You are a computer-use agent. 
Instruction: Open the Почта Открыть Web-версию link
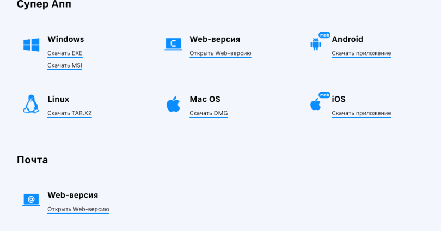[78, 209]
